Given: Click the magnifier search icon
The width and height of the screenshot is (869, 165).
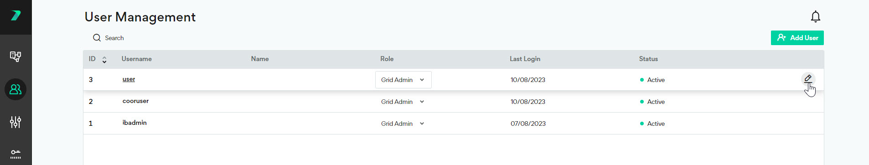Looking at the screenshot, I should 97,38.
